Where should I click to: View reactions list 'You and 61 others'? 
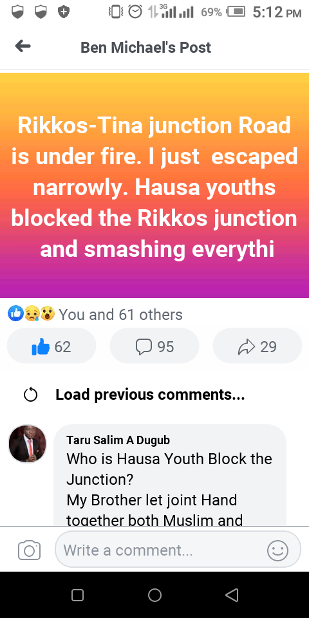click(x=120, y=315)
